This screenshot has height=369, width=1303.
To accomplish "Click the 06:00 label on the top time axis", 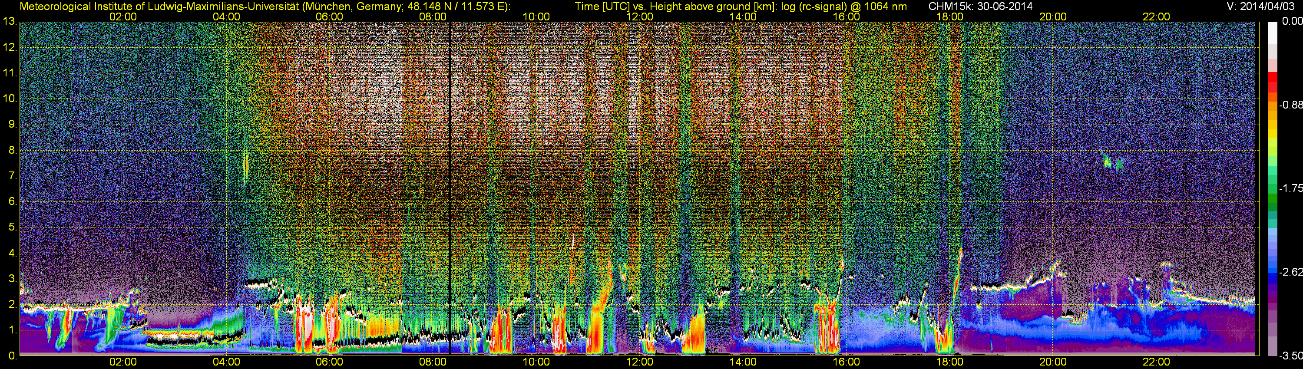I will (329, 16).
